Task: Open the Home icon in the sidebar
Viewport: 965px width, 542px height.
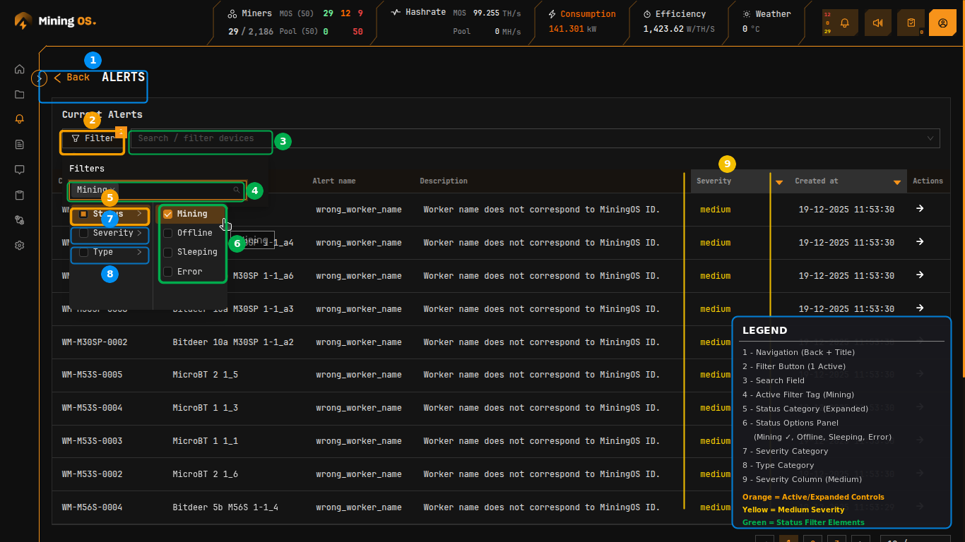Action: 20,69
